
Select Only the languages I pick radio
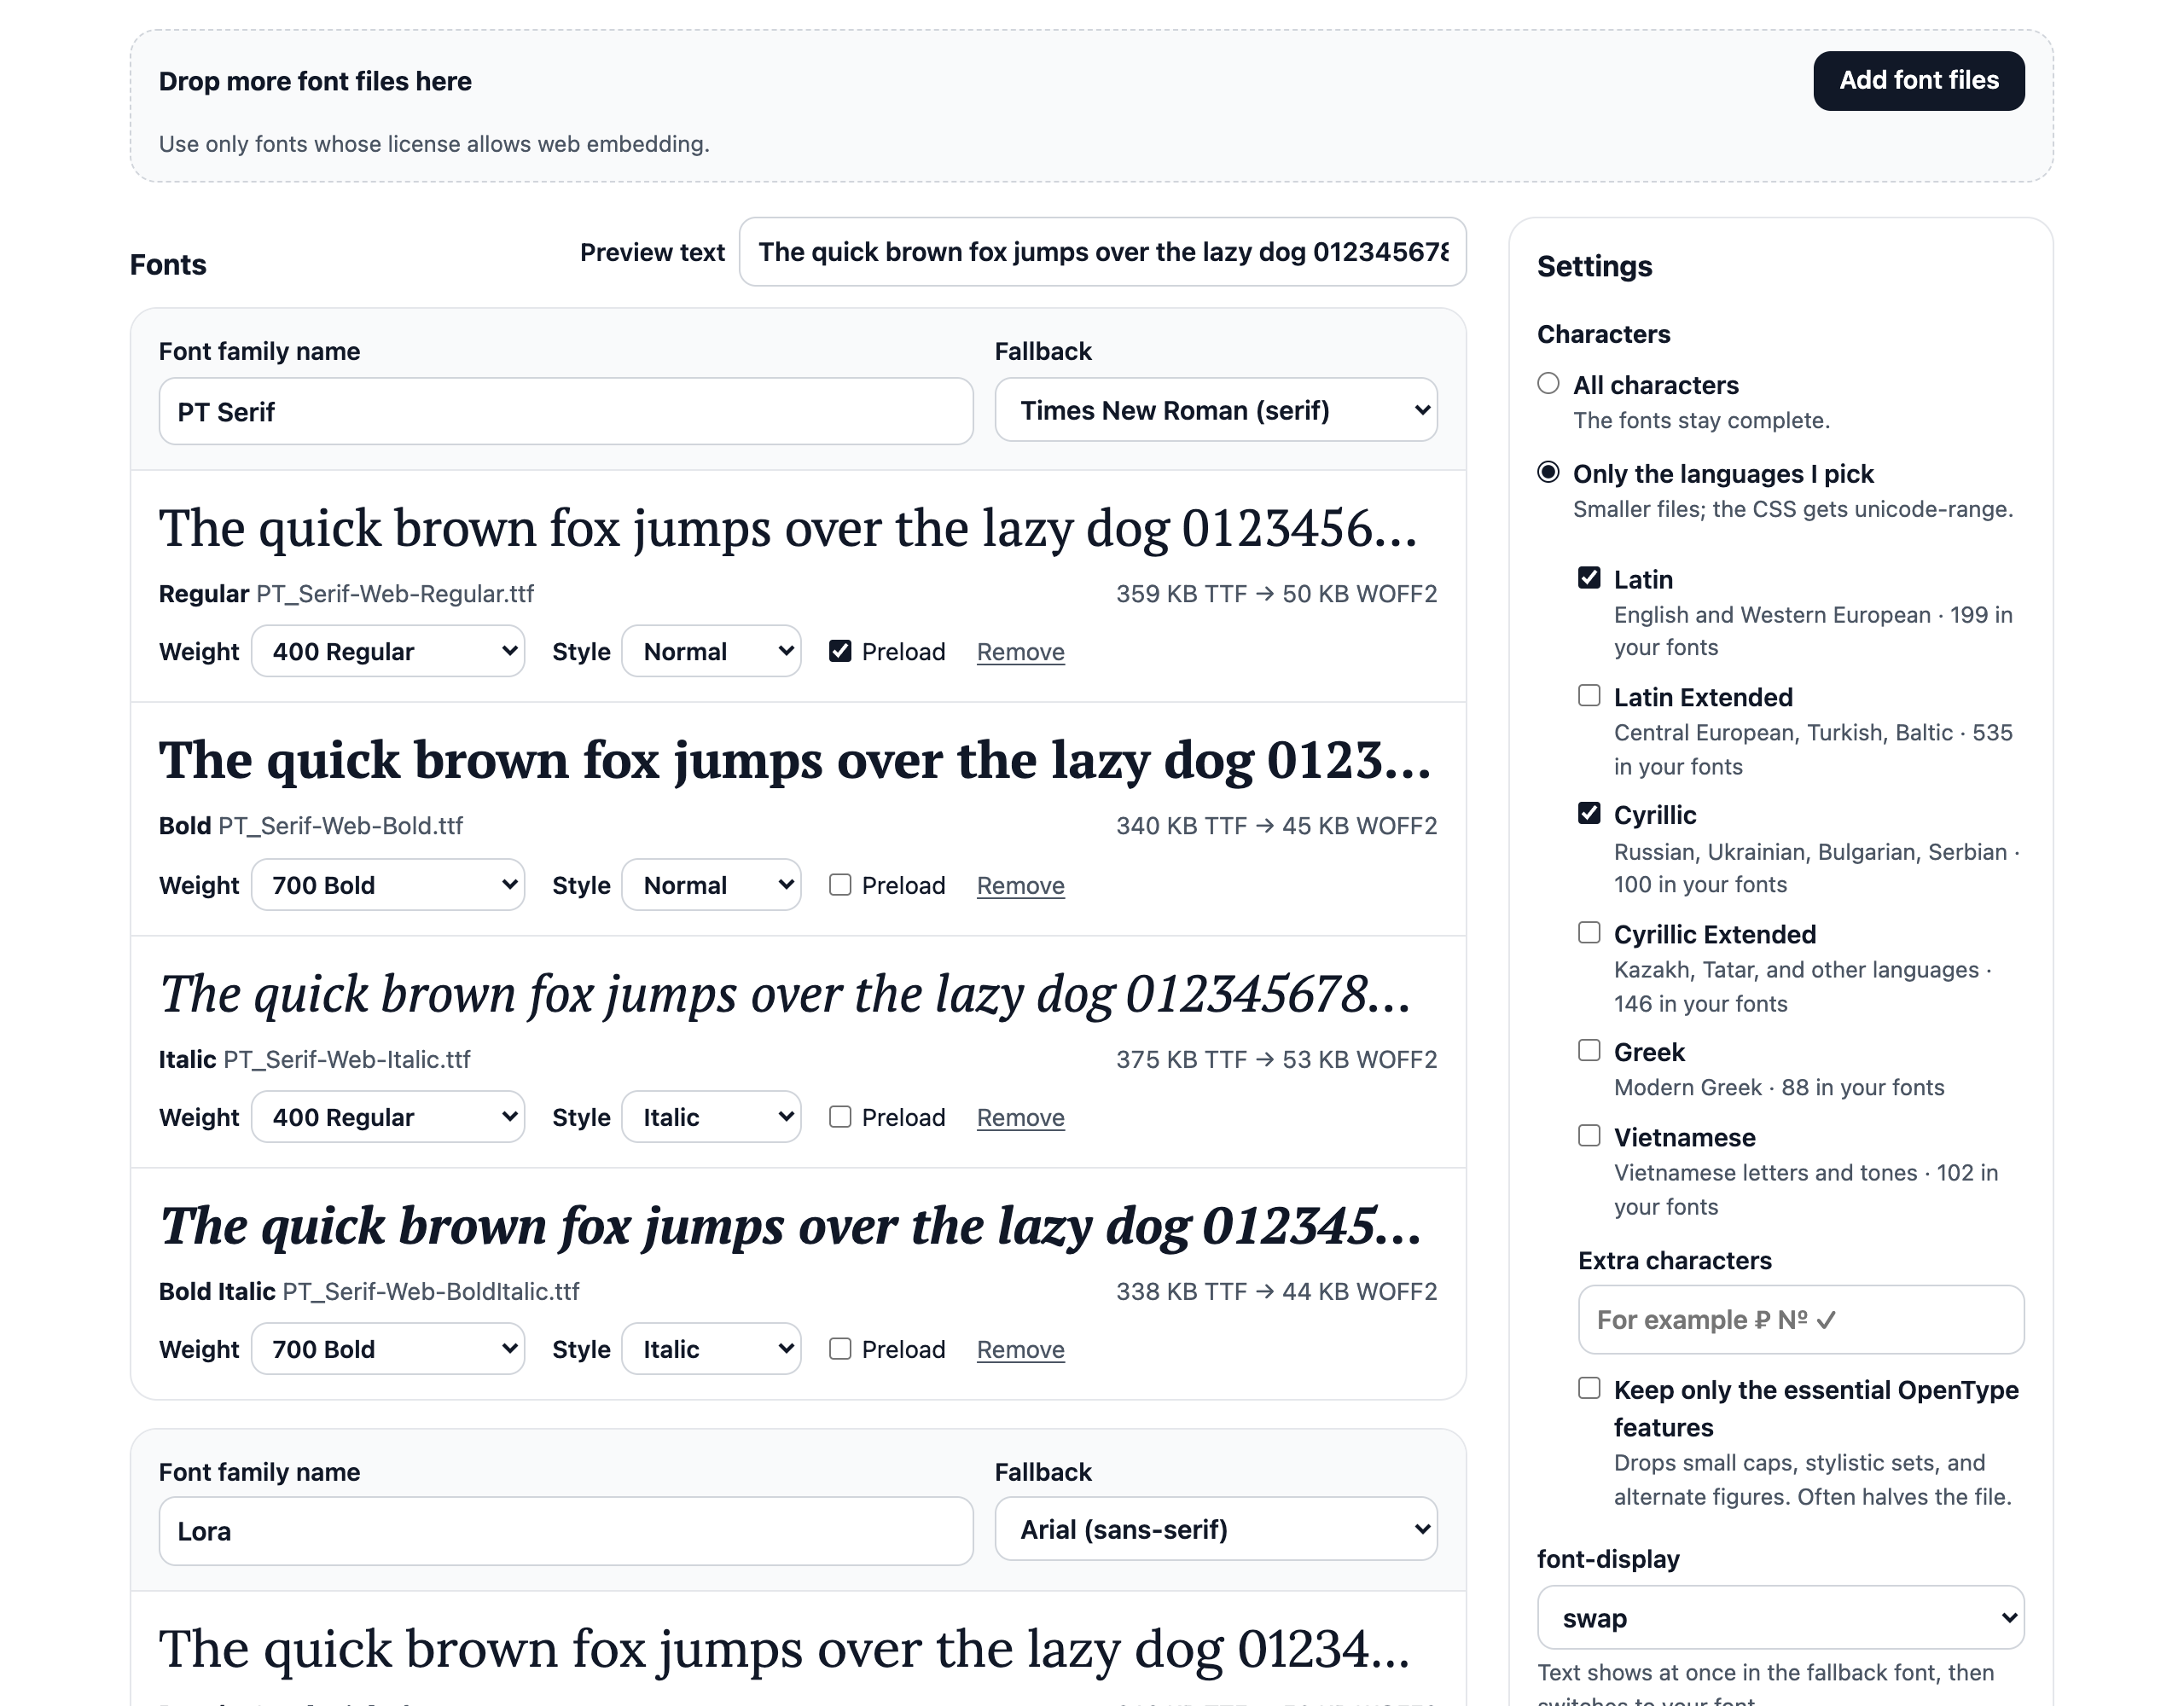click(1548, 472)
